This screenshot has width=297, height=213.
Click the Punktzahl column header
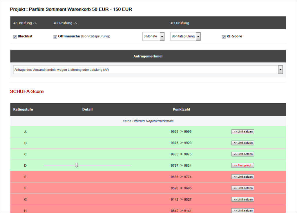click(x=181, y=109)
